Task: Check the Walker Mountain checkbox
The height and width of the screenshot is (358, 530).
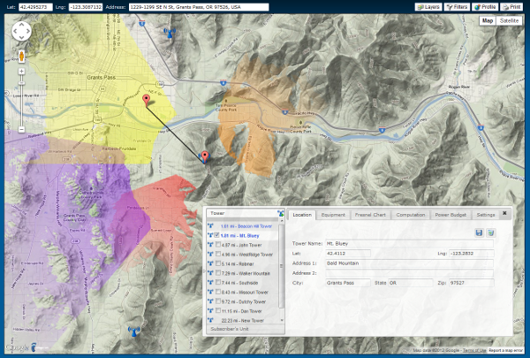Action: point(218,273)
